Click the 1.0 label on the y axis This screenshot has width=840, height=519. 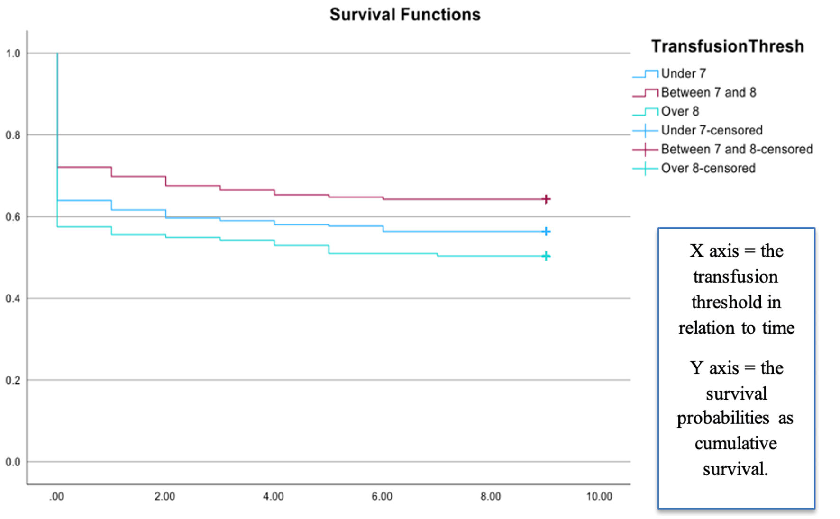[13, 54]
